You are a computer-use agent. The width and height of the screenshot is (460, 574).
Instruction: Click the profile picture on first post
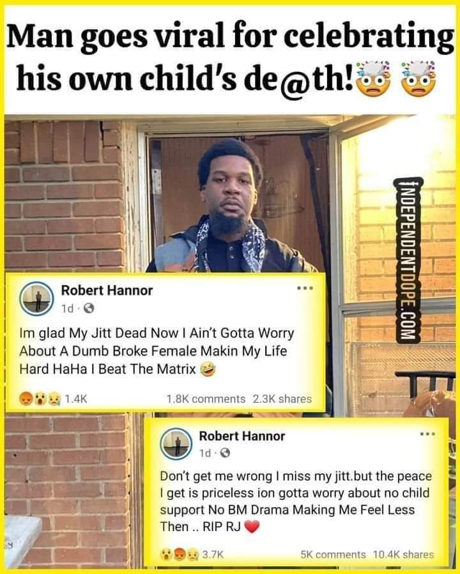[x=36, y=299]
